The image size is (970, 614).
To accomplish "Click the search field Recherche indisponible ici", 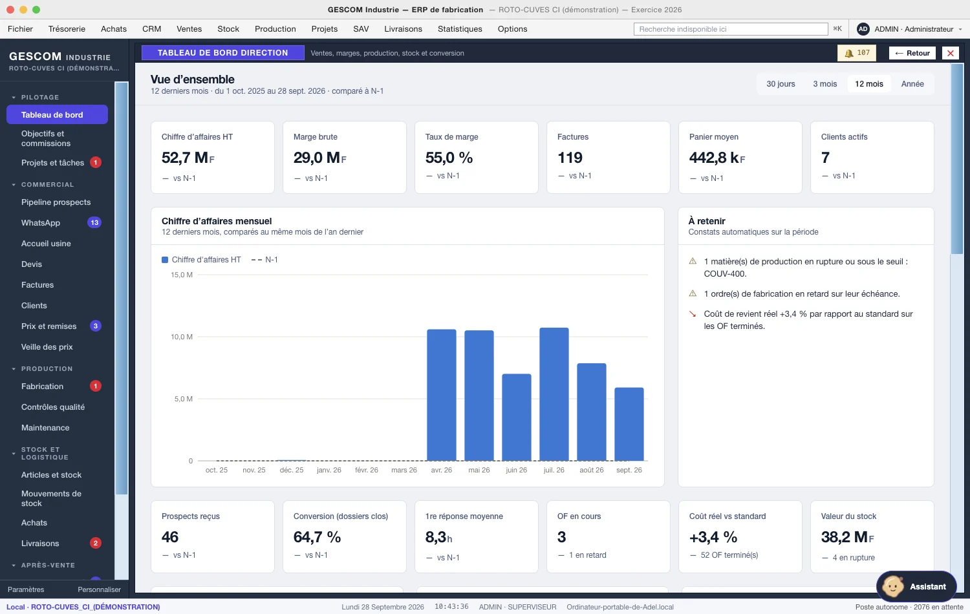I will point(731,29).
